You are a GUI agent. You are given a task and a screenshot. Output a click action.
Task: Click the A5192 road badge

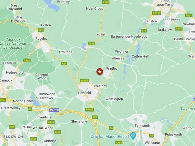click(x=84, y=81)
